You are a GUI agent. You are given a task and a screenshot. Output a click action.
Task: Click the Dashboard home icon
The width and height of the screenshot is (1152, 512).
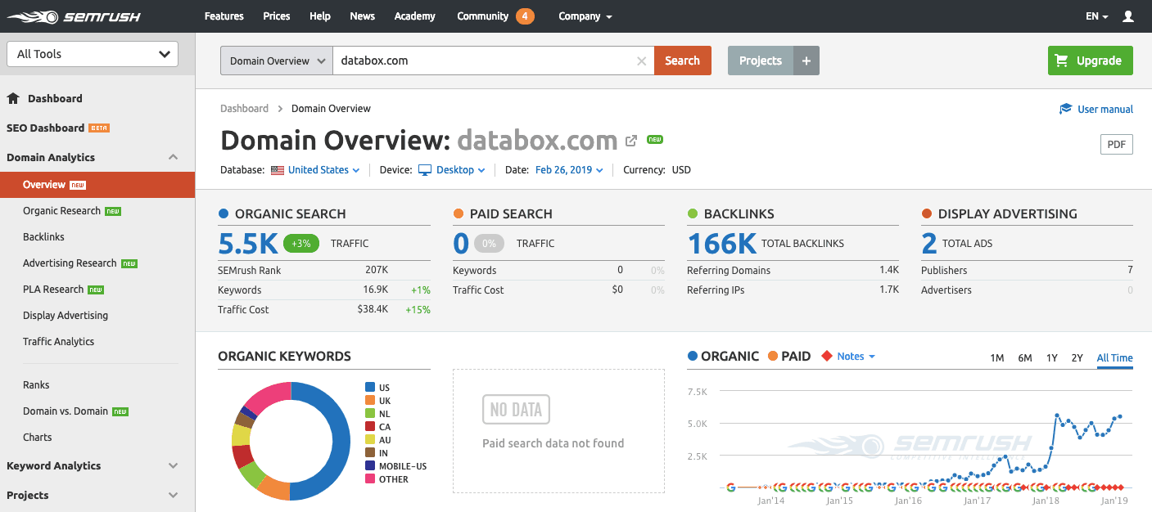[x=13, y=98]
